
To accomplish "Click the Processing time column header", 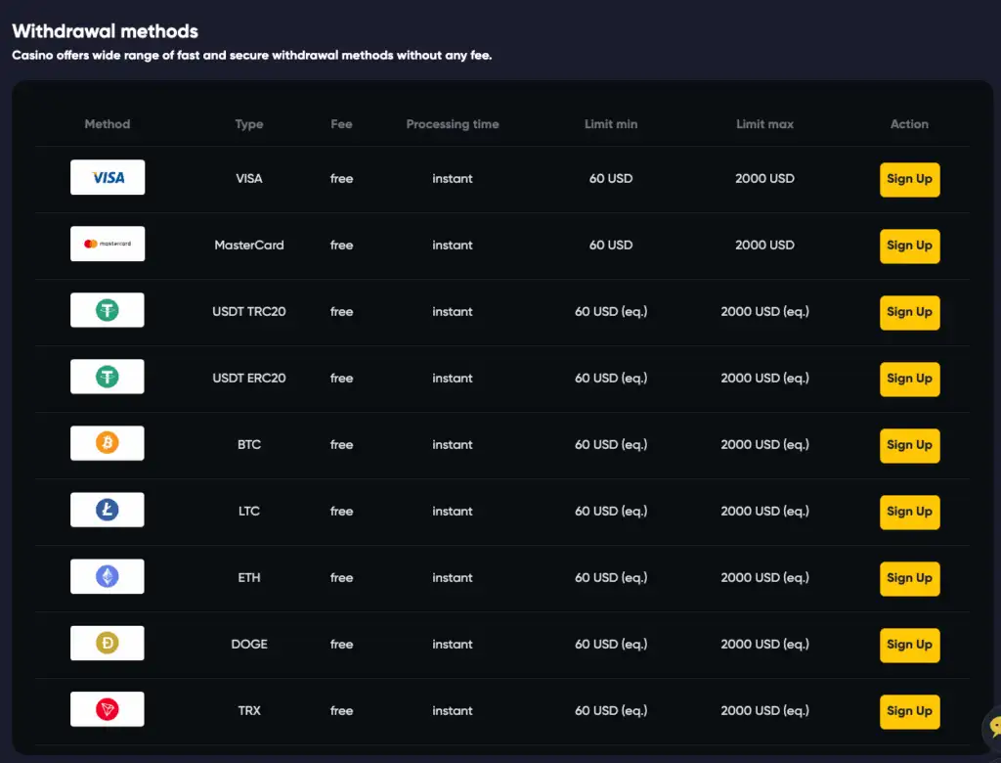I will click(453, 124).
